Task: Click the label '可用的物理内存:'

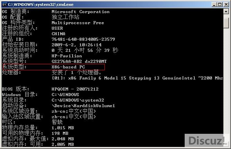Action: tap(22, 133)
